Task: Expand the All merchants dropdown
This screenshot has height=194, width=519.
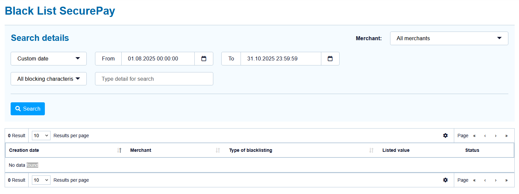Action: click(x=449, y=38)
